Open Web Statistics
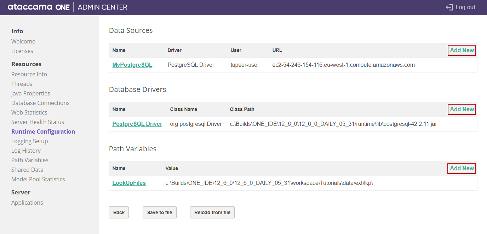Image resolution: width=487 pixels, height=234 pixels. tap(29, 112)
